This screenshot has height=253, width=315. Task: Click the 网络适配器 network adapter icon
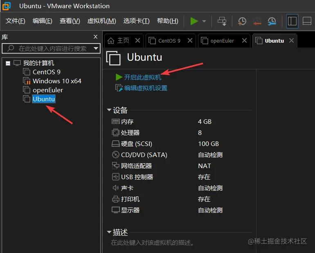pyautogui.click(x=115, y=166)
